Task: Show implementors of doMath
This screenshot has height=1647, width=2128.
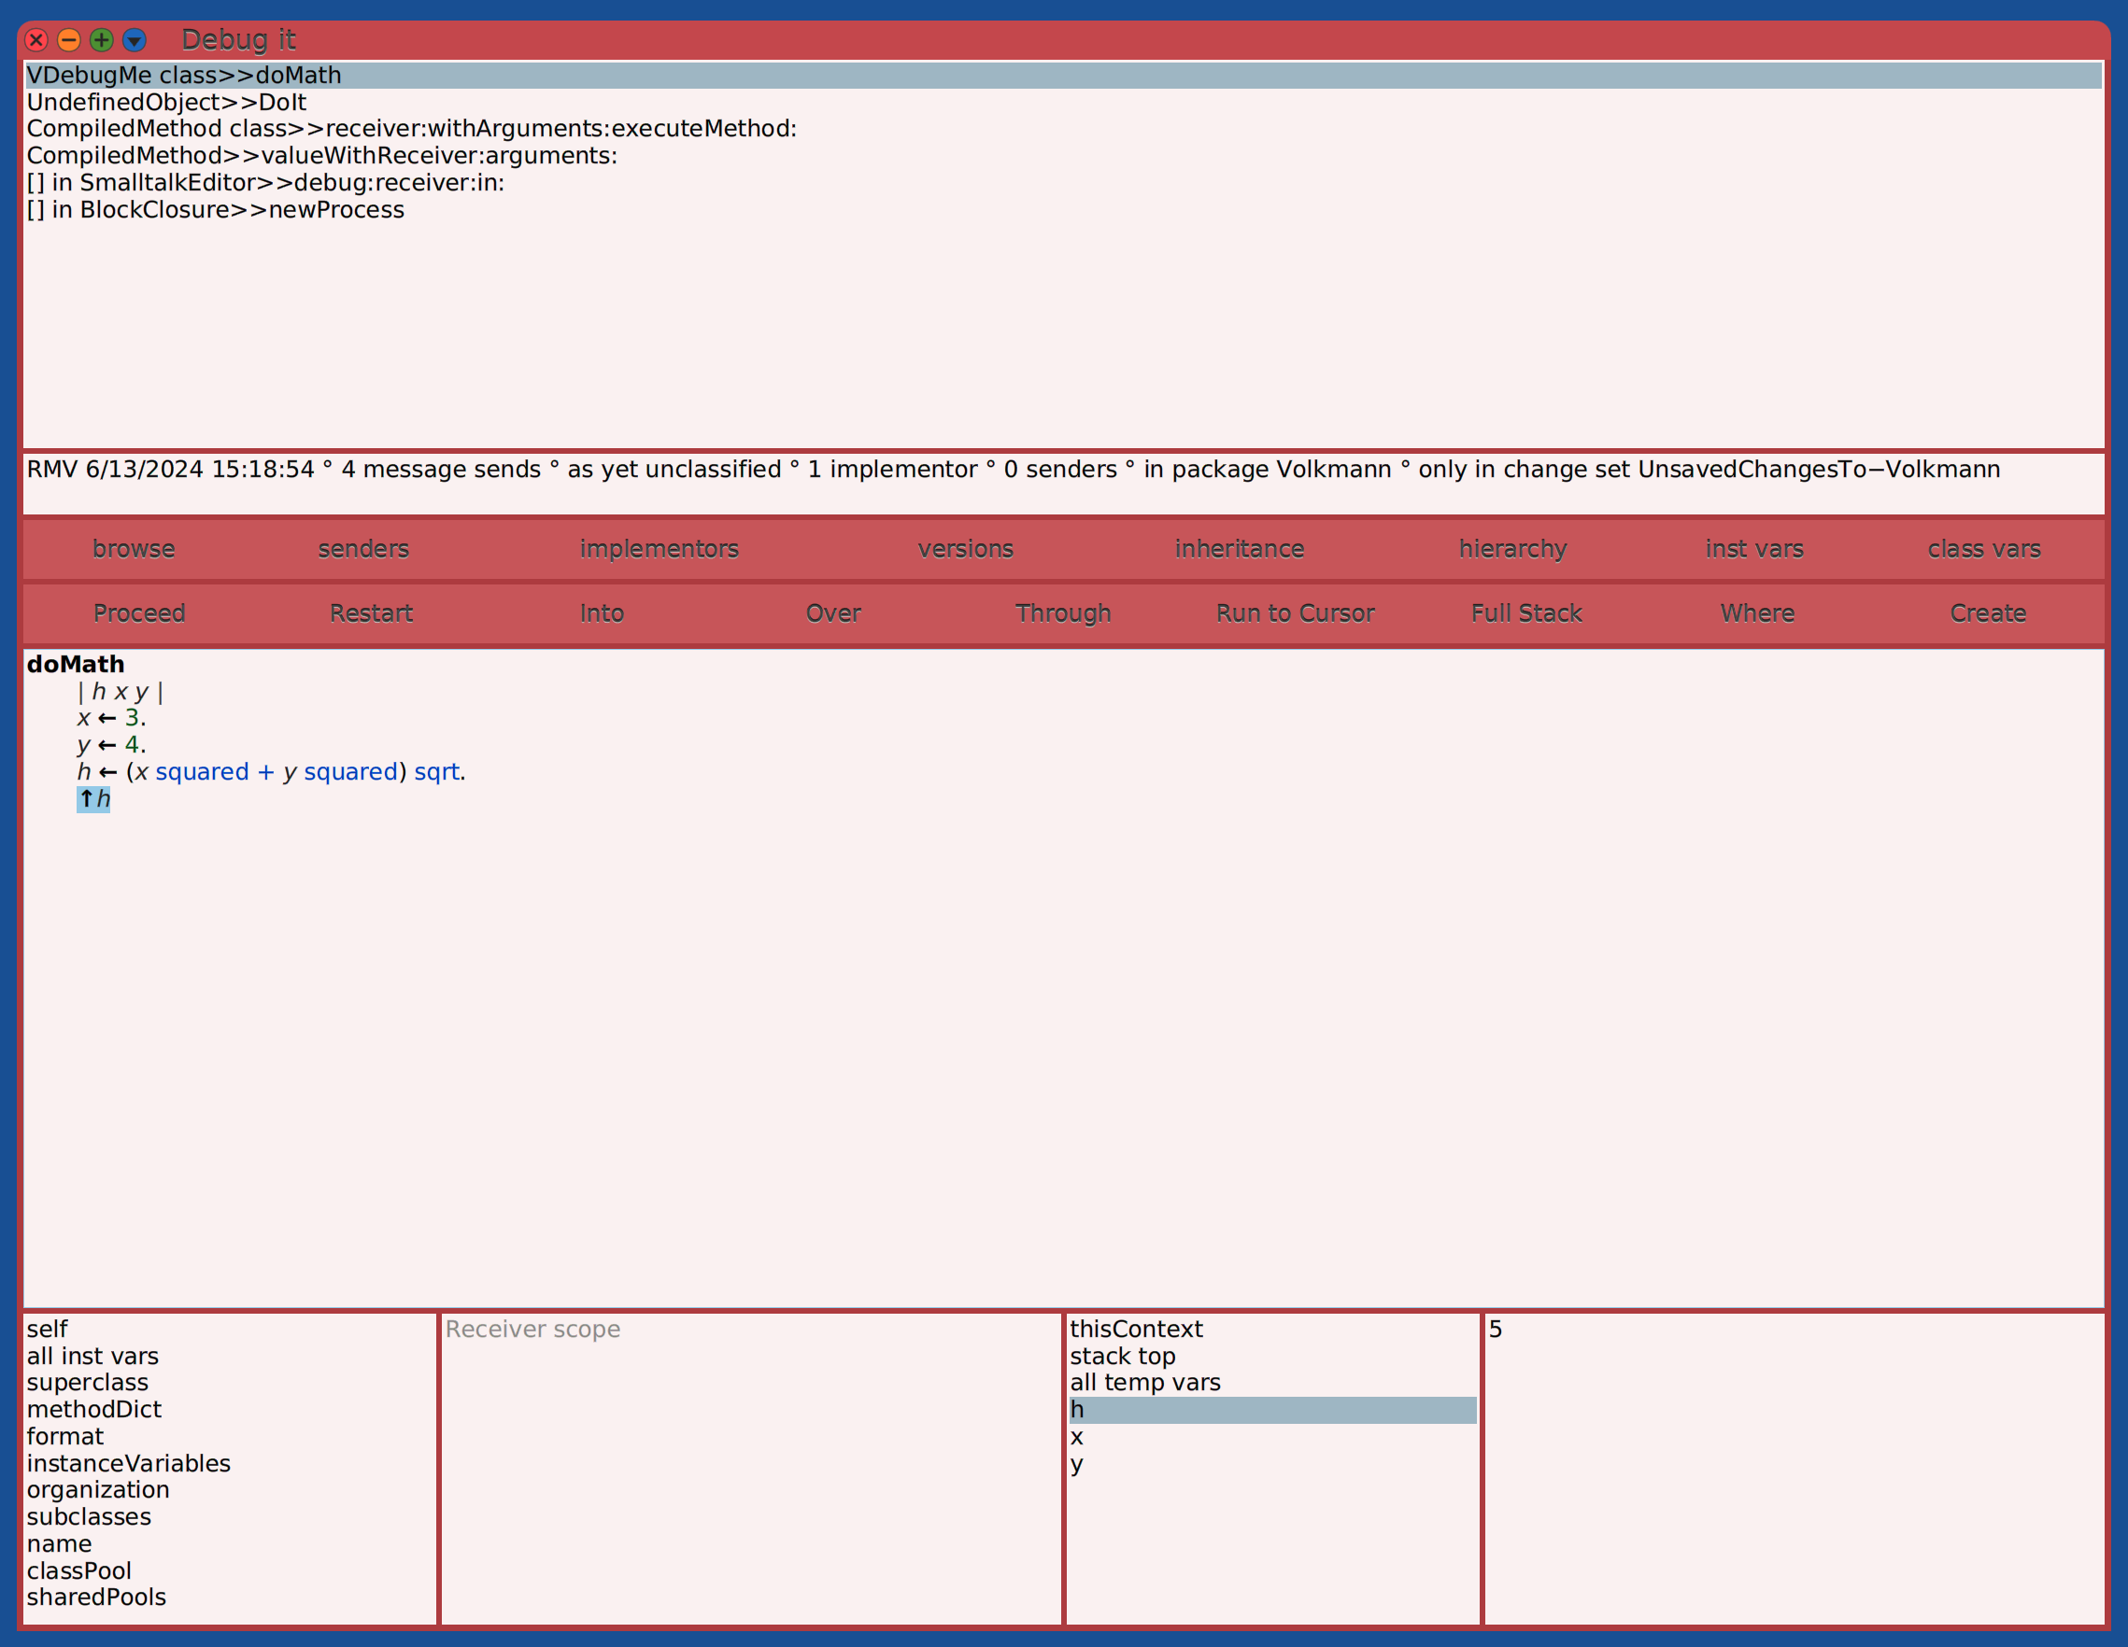Action: tap(659, 548)
